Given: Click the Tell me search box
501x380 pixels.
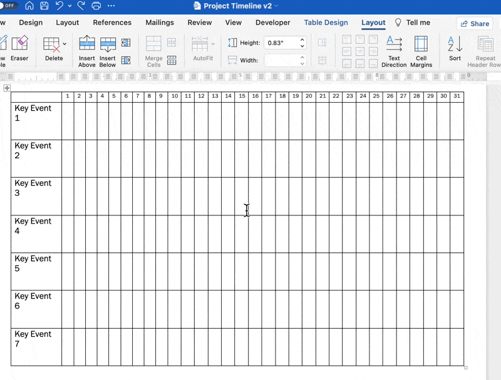Looking at the screenshot, I should pyautogui.click(x=413, y=23).
